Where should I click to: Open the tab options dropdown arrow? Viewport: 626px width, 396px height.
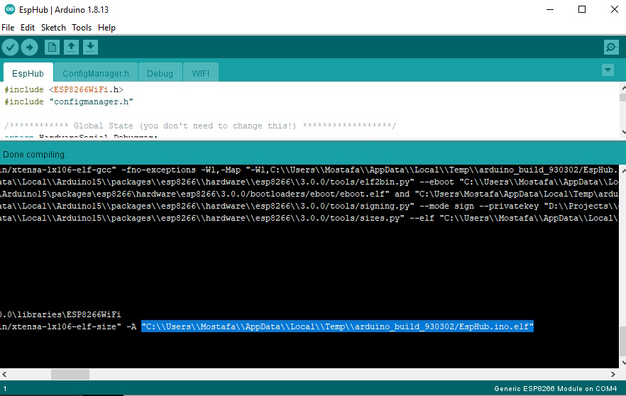click(608, 70)
